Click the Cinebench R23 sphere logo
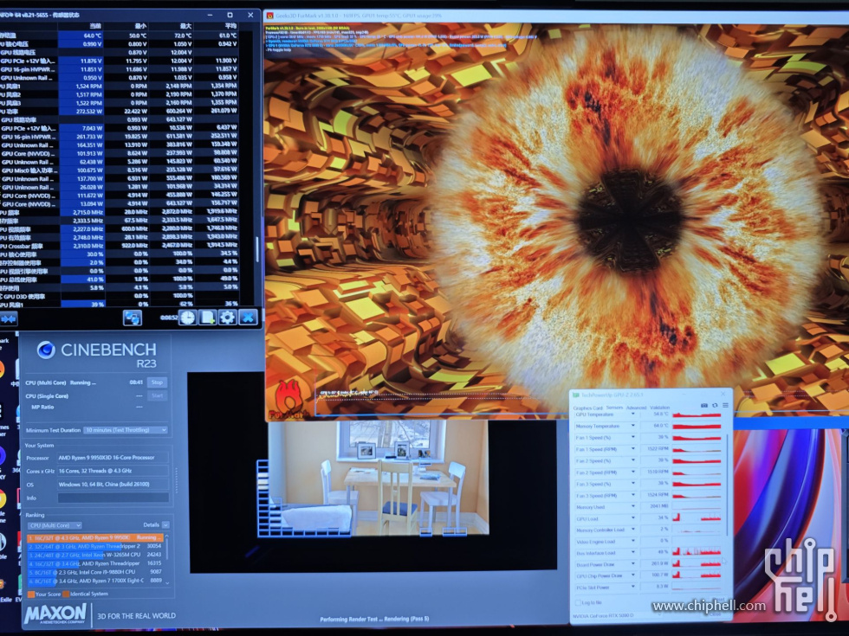The height and width of the screenshot is (636, 849). click(x=46, y=350)
